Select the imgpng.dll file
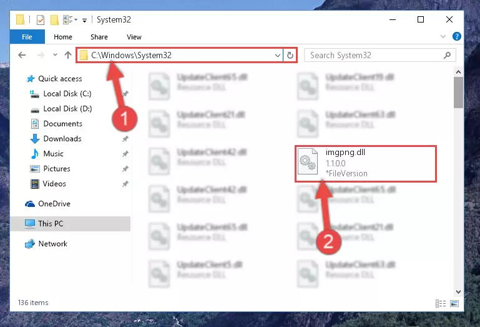Viewport: 480px width, 327px height. [366, 164]
